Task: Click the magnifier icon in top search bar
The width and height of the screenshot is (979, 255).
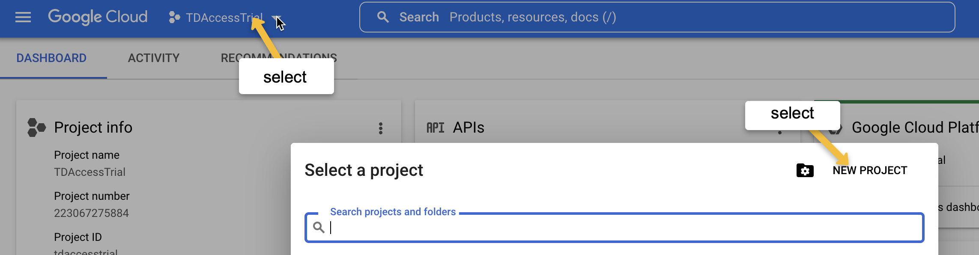Action: (x=383, y=17)
